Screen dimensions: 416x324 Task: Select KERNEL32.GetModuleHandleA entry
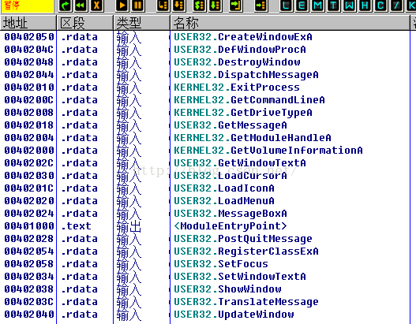click(253, 138)
